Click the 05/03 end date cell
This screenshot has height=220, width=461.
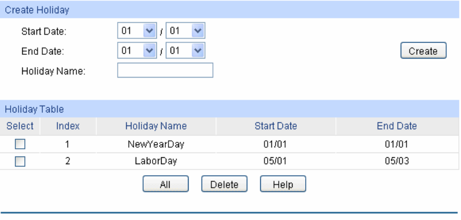click(397, 161)
